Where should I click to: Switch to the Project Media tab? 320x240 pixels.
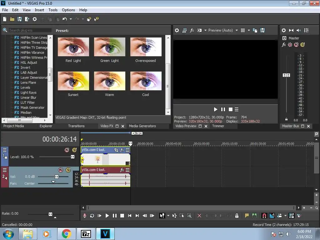pyautogui.click(x=14, y=126)
